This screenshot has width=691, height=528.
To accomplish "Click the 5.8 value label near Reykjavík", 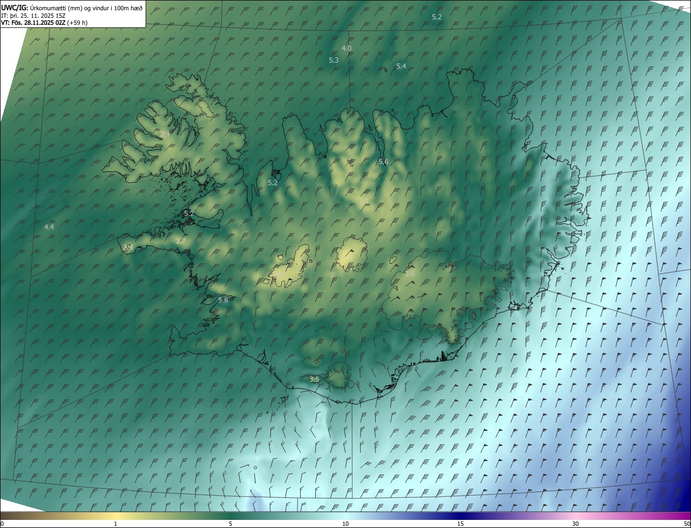I will click(x=223, y=300).
